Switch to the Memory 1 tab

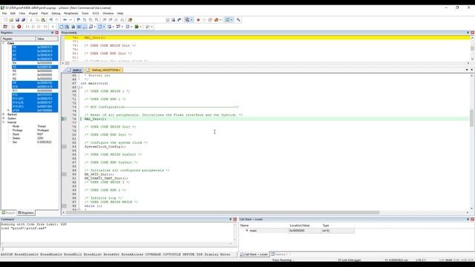pos(279,254)
